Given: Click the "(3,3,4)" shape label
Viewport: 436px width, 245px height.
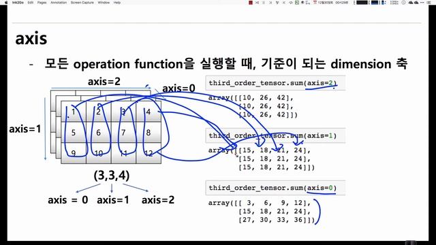Looking at the screenshot, I should [x=112, y=176].
